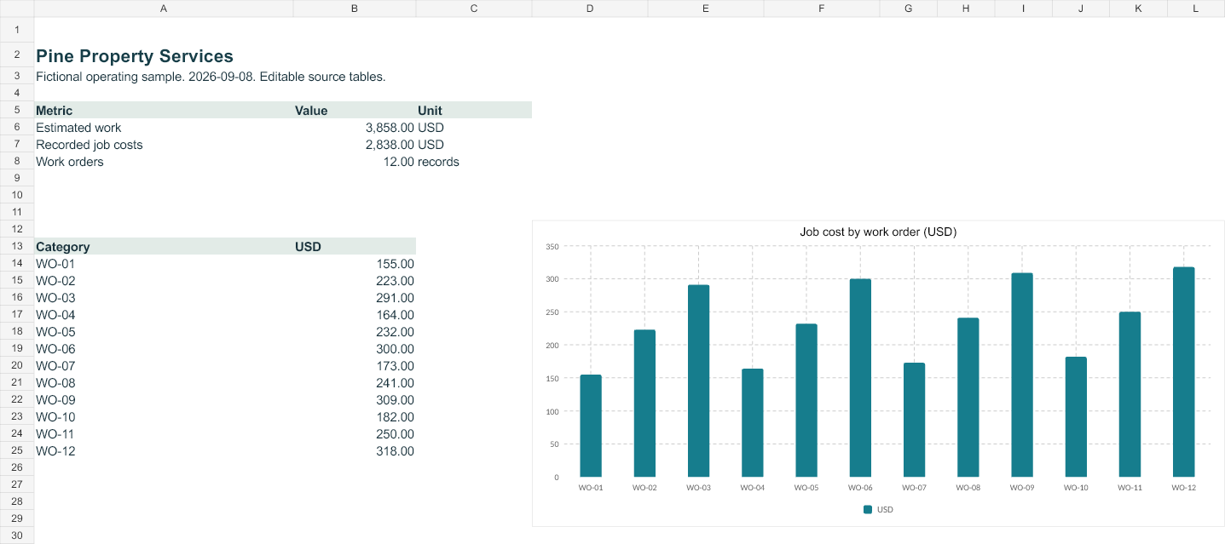Click the 155.00 cell

355,263
